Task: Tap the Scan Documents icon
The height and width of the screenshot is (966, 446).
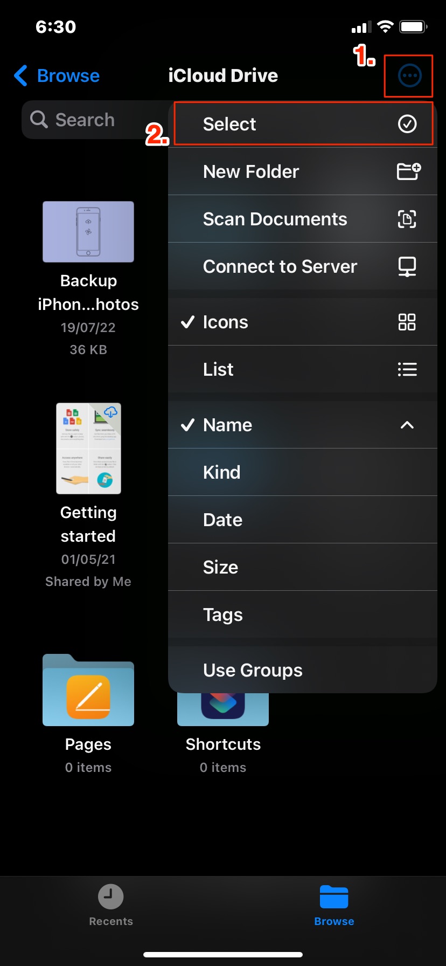Action: click(407, 219)
